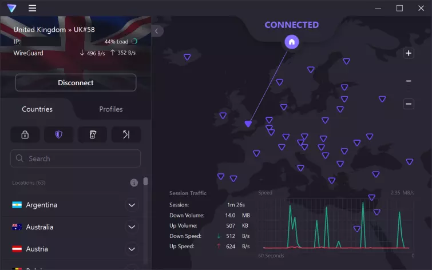This screenshot has height=270, width=432.
Task: Open the Port Forwarding icon button
Action: (126, 134)
